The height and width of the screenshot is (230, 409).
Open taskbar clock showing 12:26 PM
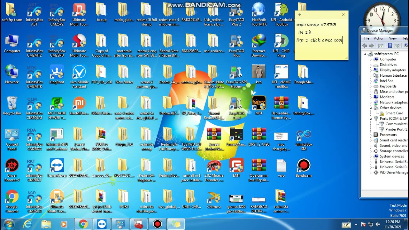click(x=393, y=224)
